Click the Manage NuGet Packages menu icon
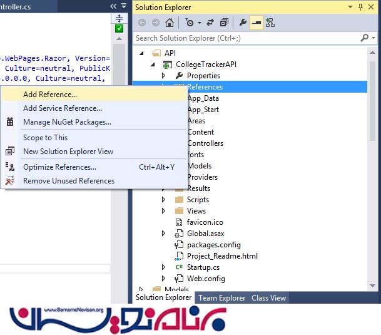Screen dimensions: 381x335 (10, 122)
